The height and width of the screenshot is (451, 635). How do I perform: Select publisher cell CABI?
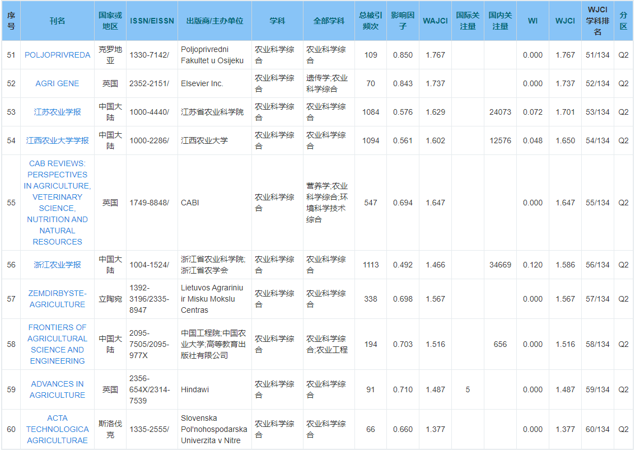click(x=214, y=203)
